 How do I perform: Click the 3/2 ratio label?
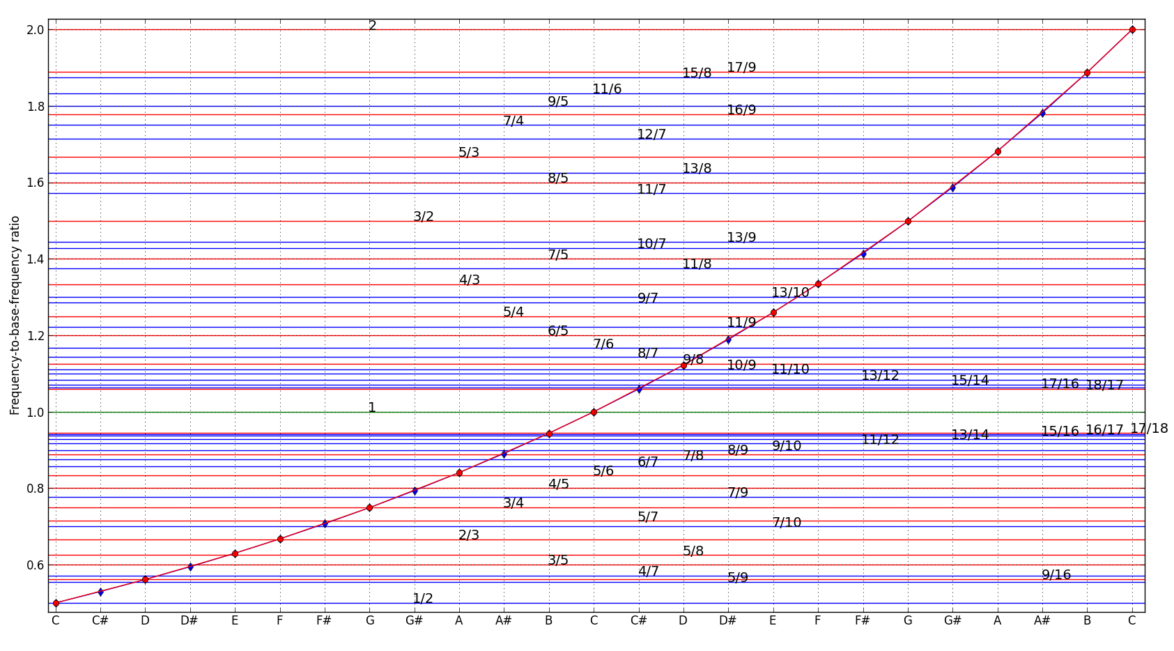(424, 217)
